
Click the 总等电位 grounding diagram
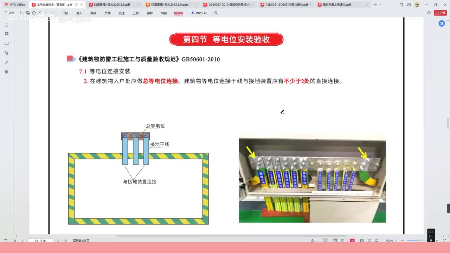[139, 174]
